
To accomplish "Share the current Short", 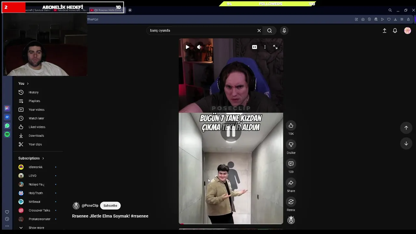I will point(291,183).
